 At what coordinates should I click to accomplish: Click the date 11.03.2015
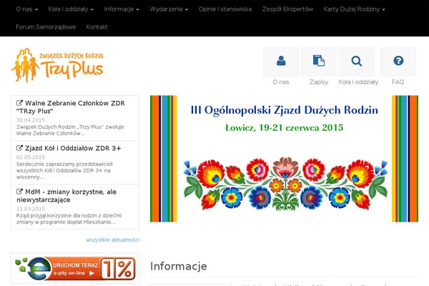click(31, 209)
